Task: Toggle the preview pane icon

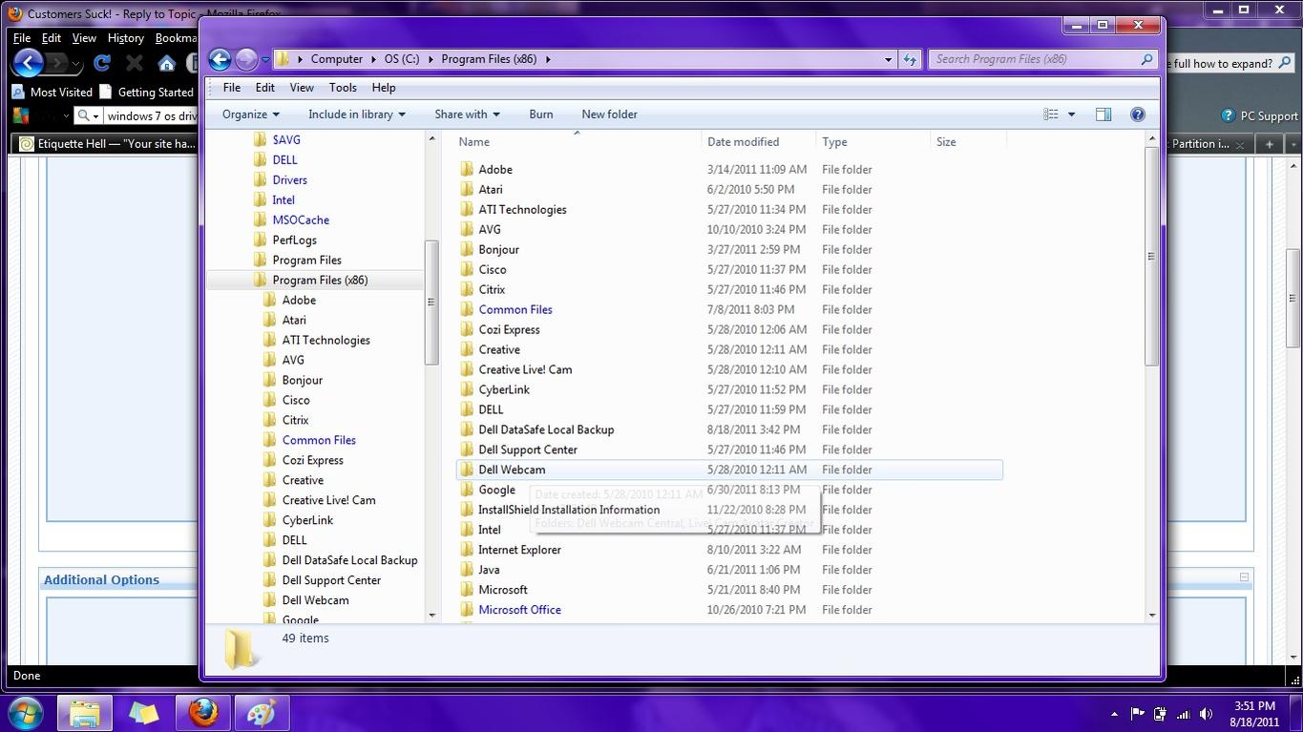Action: coord(1103,115)
